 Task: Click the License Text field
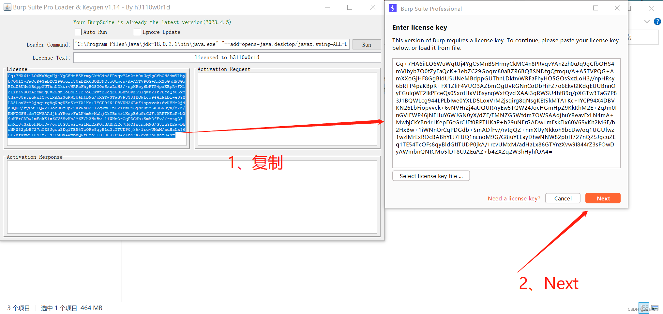[227, 58]
